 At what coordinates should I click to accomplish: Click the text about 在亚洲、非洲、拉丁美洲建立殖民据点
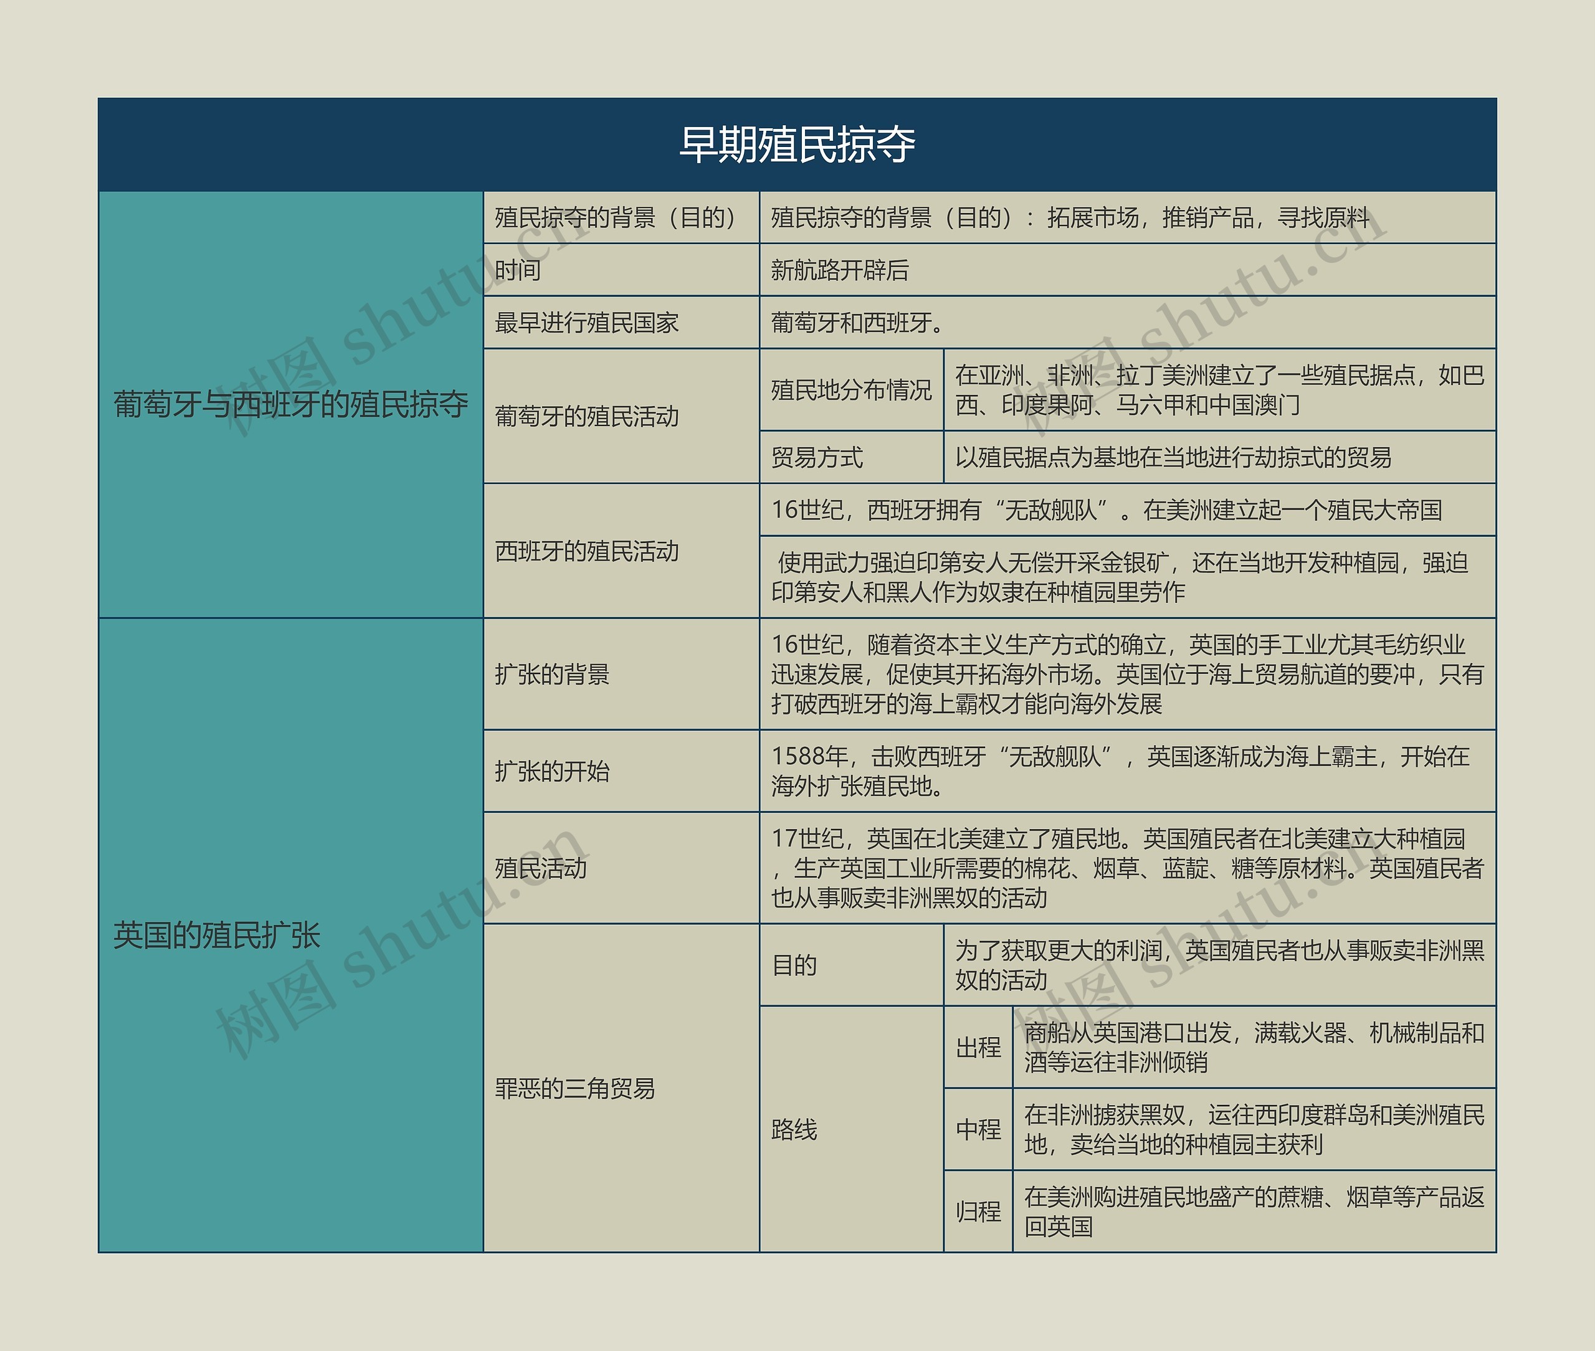pos(1220,390)
